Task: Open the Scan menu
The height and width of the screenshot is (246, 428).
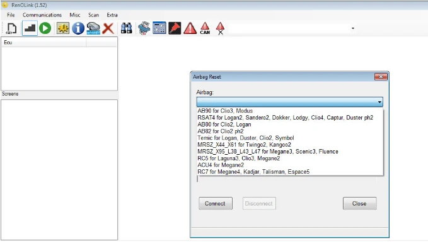Action: pyautogui.click(x=94, y=15)
